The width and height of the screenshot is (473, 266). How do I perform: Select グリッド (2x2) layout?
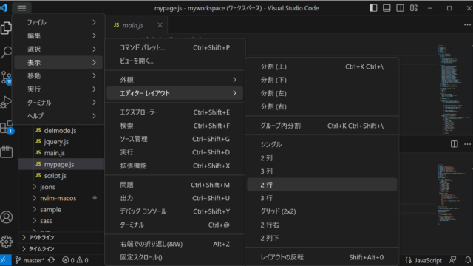coord(322,211)
